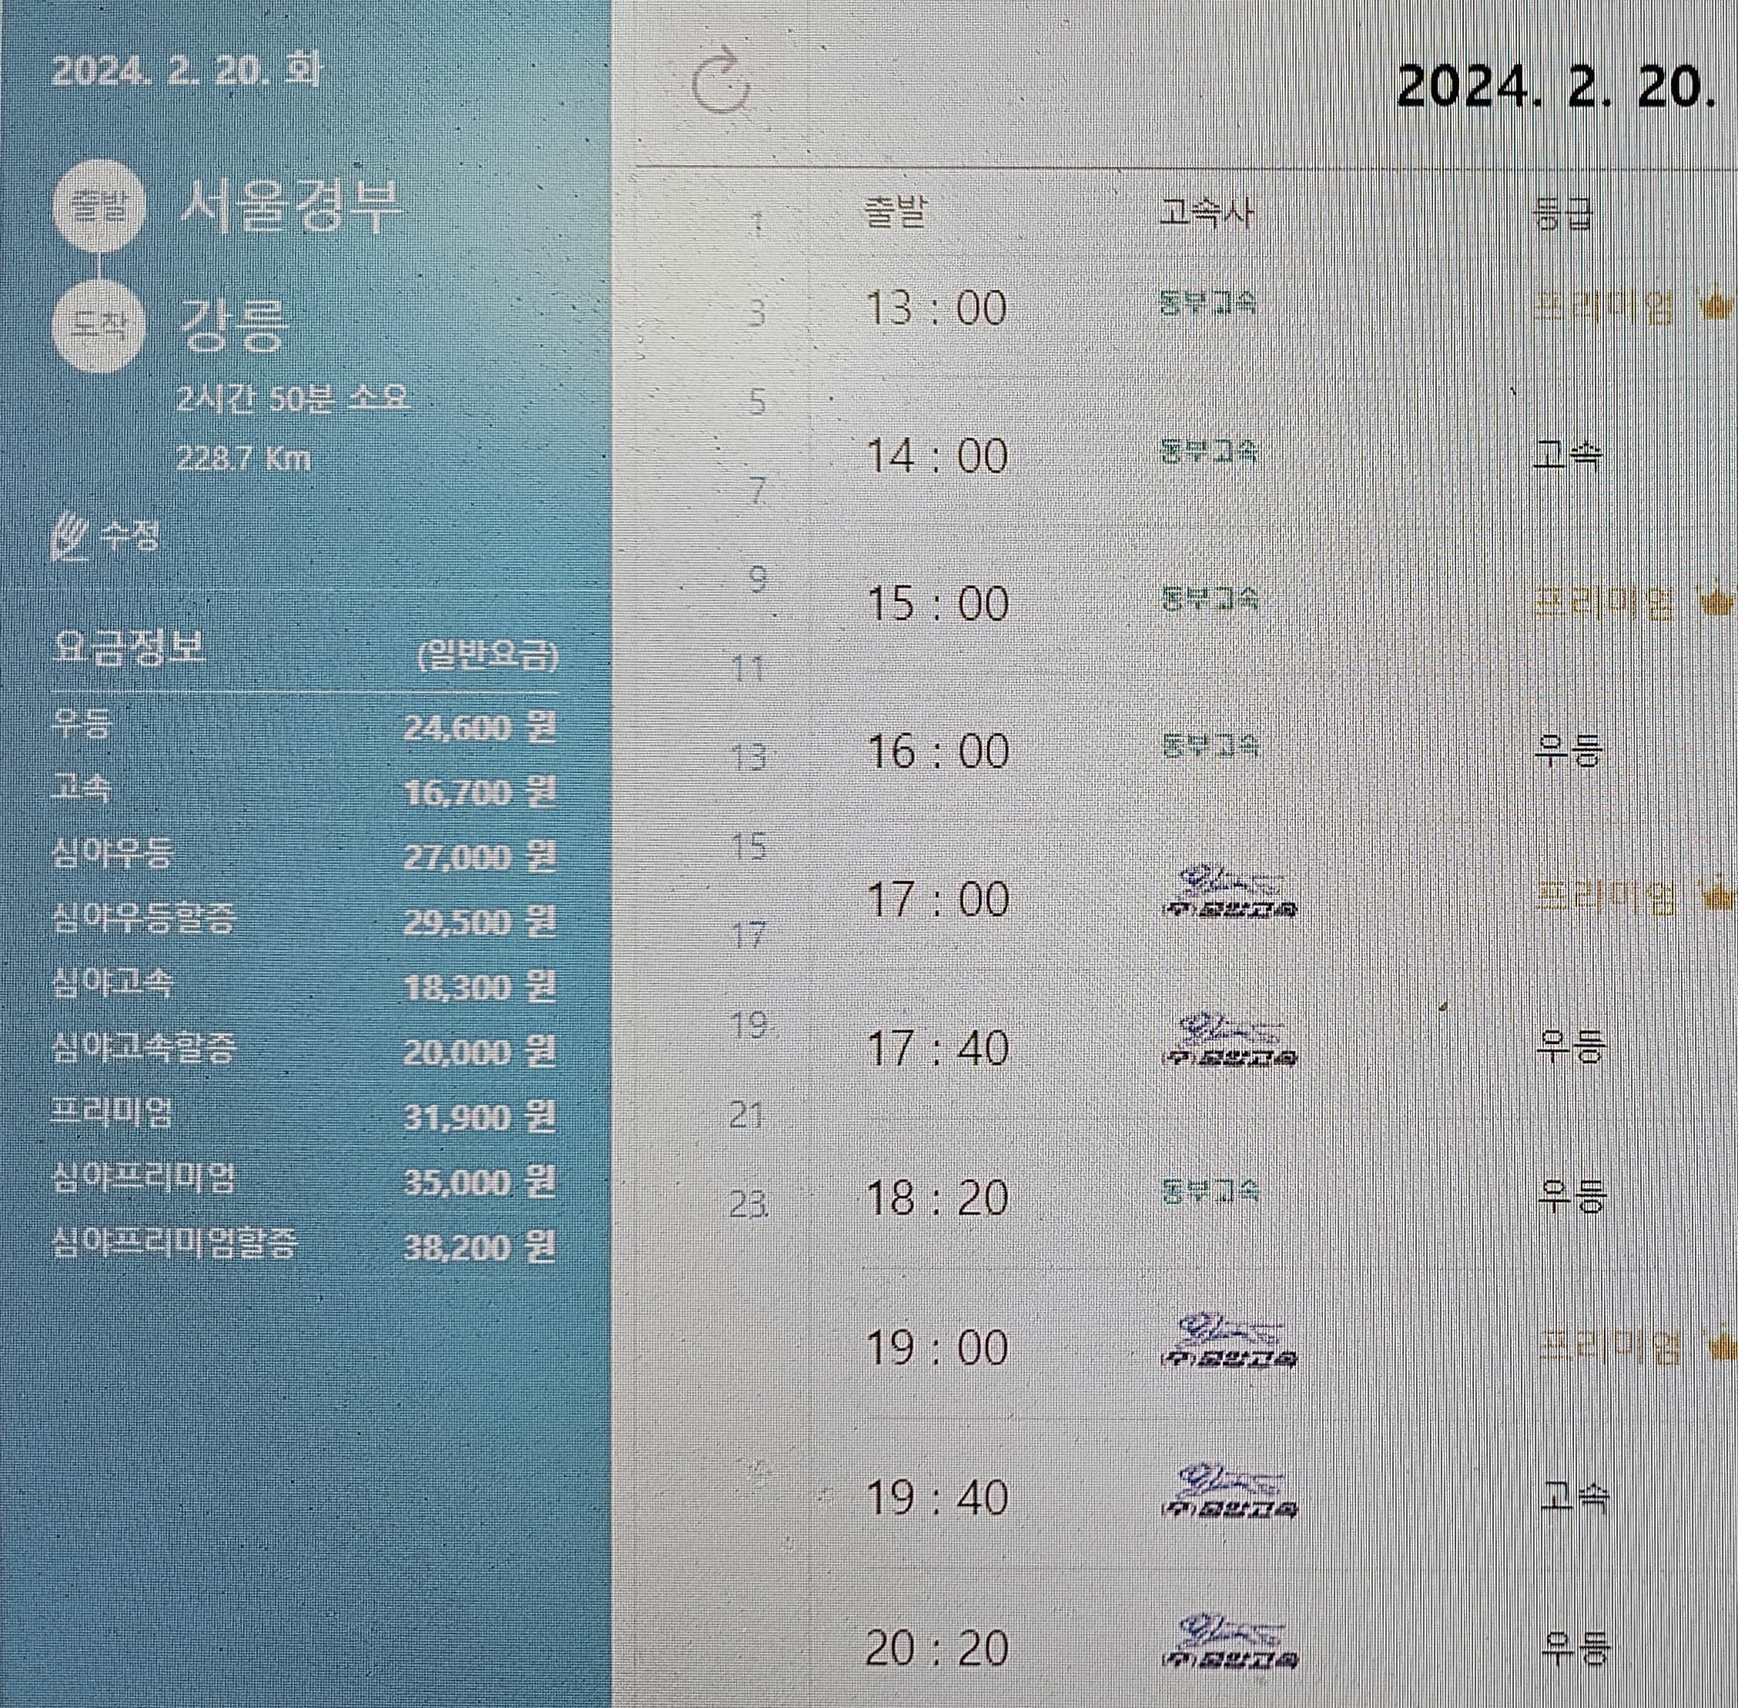Screen dimensions: 1738x1708
Task: Click the 동부고속 logo on 14:00 row
Action: coord(1209,451)
